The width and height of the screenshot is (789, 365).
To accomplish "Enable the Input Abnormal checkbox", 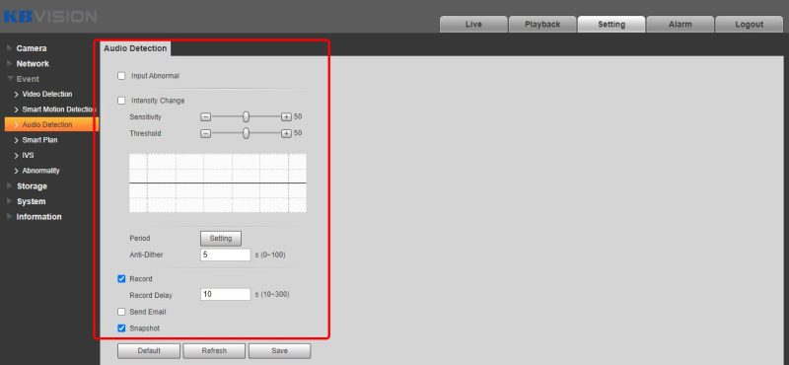I will 121,76.
